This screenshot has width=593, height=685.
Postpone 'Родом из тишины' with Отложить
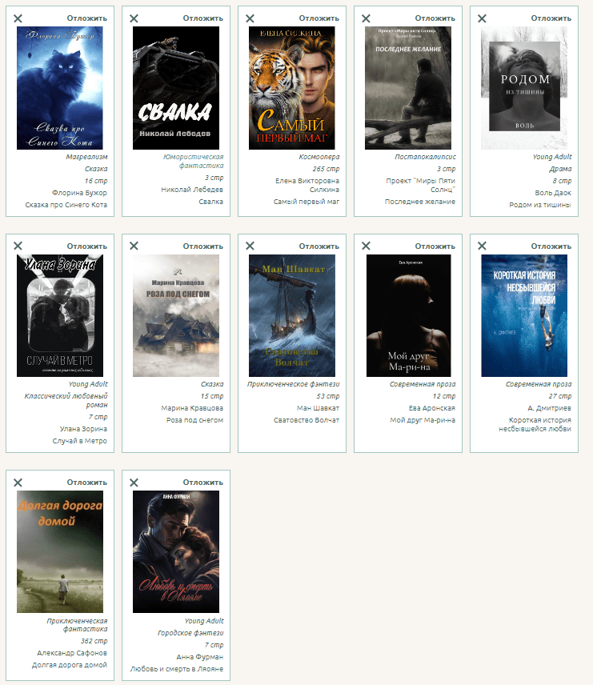[x=551, y=18]
